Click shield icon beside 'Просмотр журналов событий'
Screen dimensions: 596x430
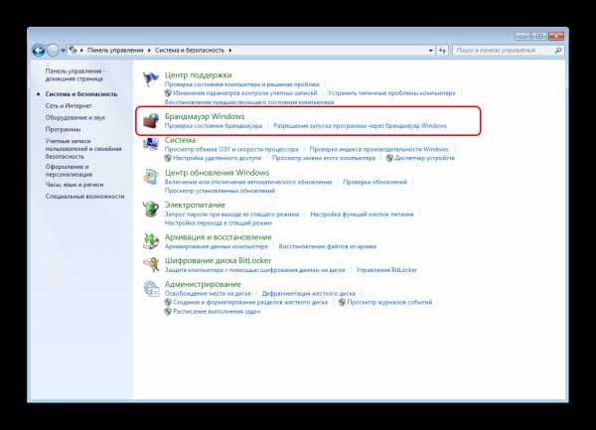coord(342,302)
